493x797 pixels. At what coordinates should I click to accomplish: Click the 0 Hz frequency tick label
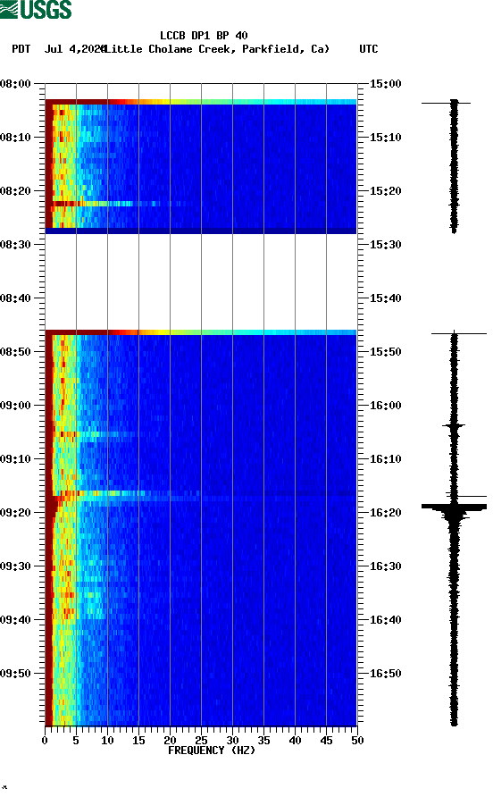pyautogui.click(x=45, y=741)
